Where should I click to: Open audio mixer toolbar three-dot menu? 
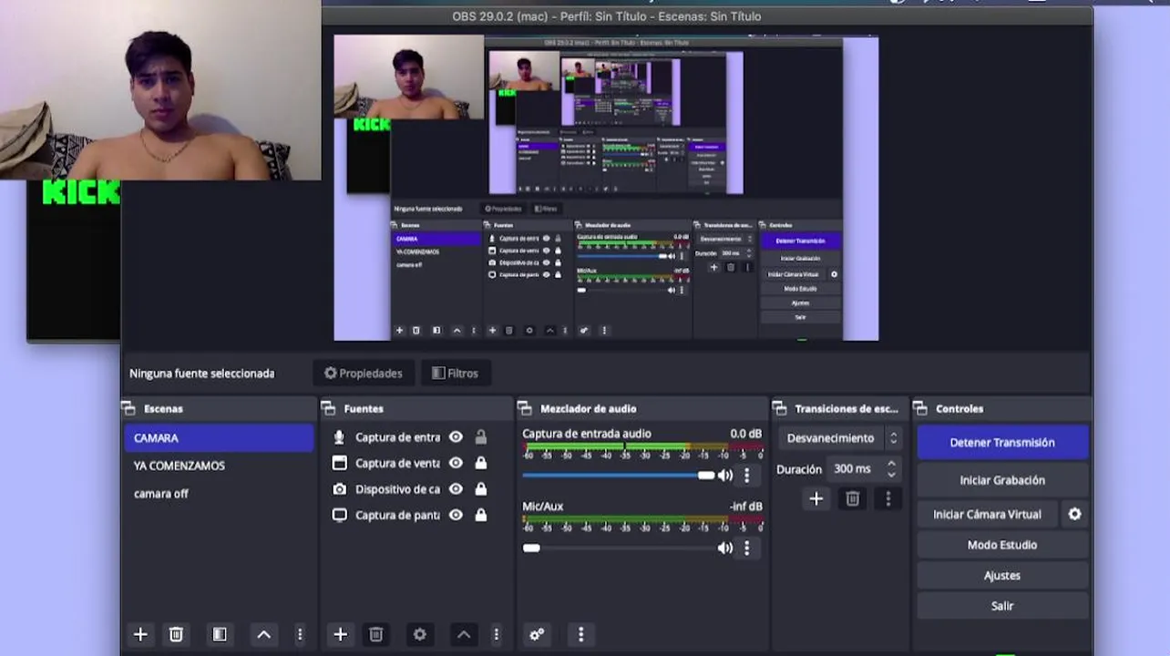click(580, 634)
